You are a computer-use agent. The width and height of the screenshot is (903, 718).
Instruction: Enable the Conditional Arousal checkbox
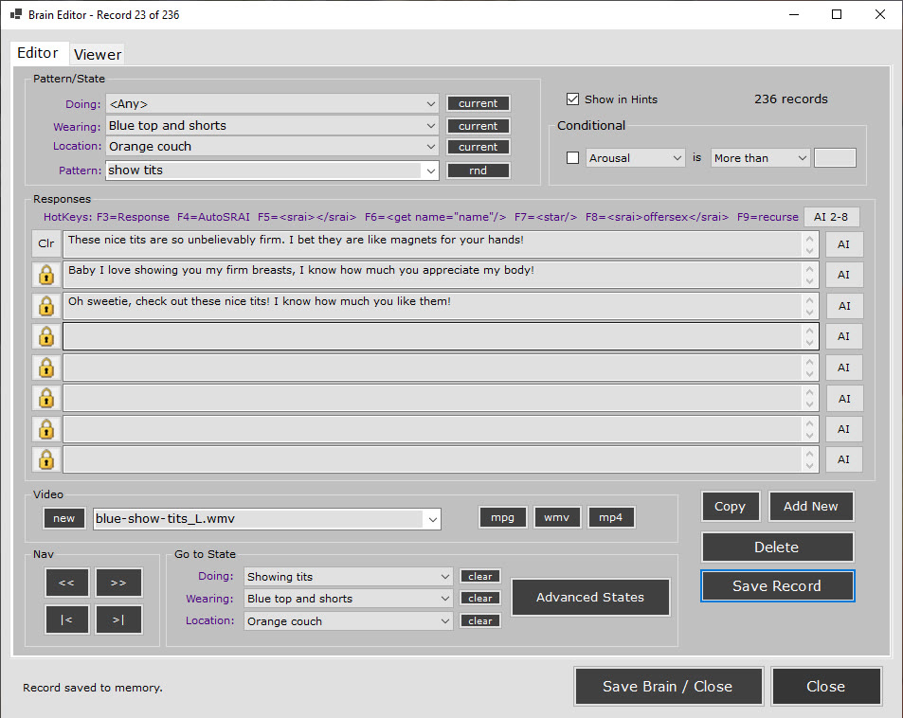(572, 158)
